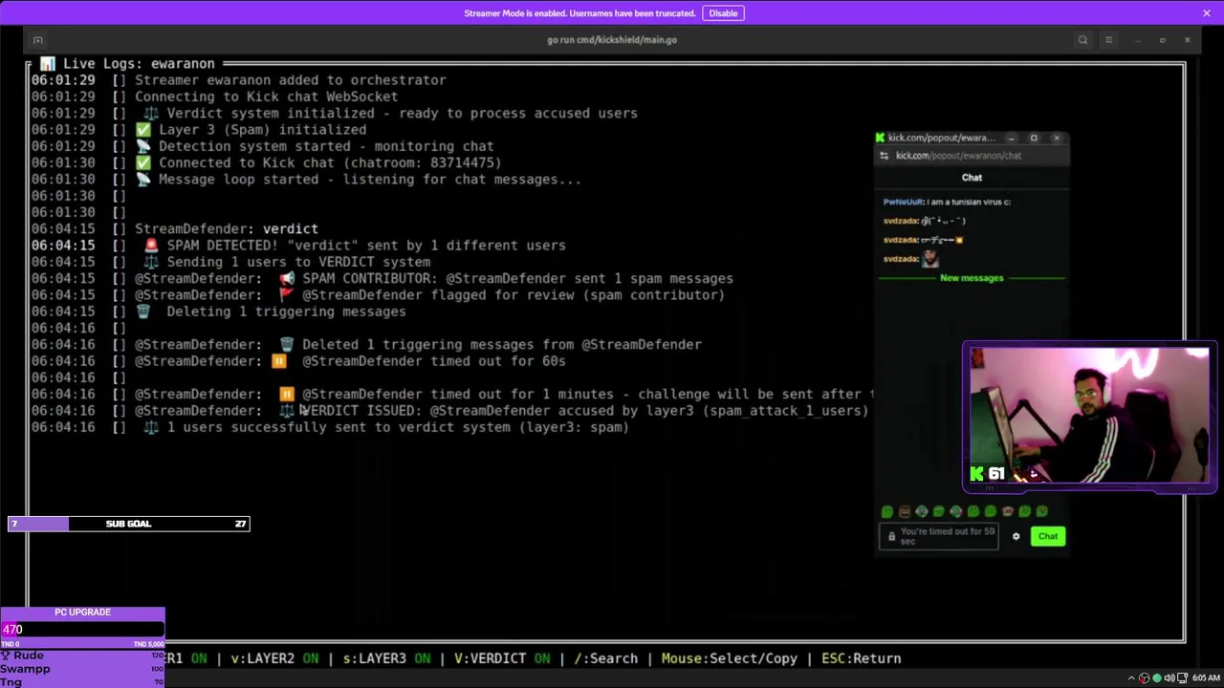
Task: Click the webcam overlay of the streamer
Action: (x=1089, y=416)
